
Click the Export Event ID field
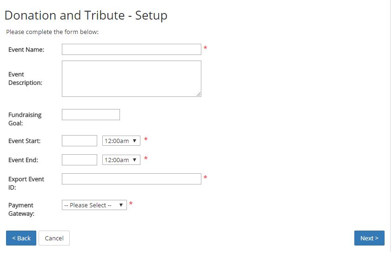point(132,179)
